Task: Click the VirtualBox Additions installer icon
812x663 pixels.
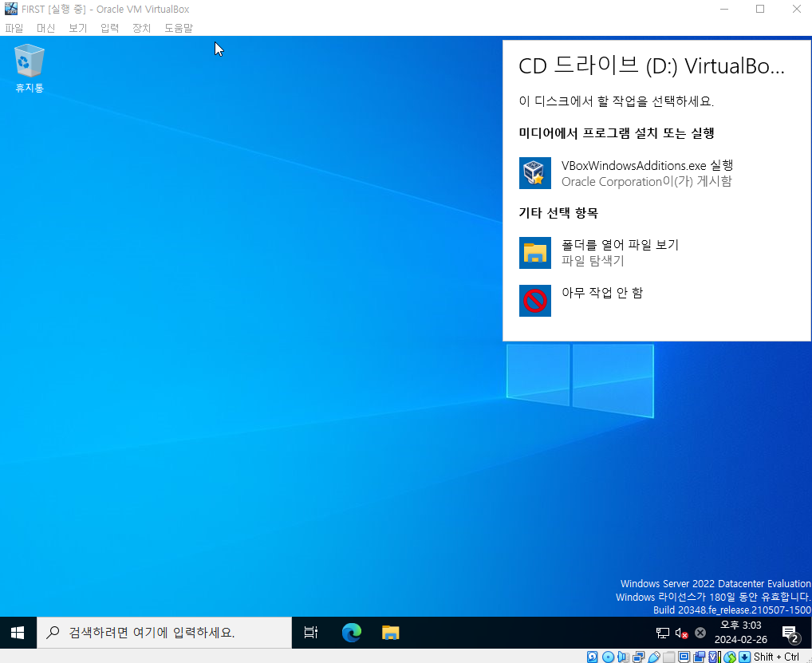Action: click(x=535, y=173)
